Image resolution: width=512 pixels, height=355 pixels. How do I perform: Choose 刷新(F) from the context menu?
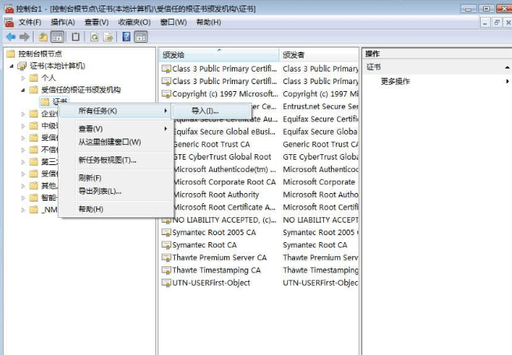[x=90, y=178]
